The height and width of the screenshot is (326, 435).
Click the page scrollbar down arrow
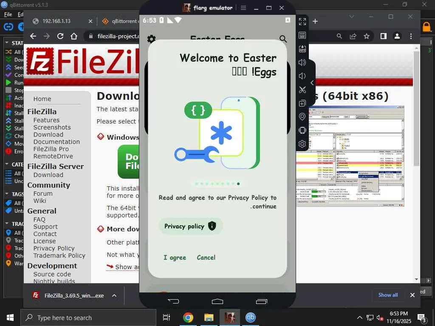(x=416, y=279)
